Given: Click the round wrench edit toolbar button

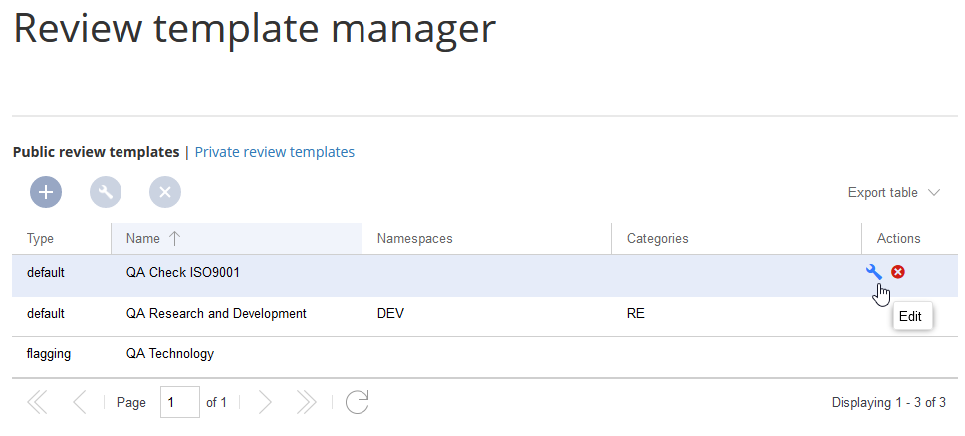Looking at the screenshot, I should (x=106, y=192).
